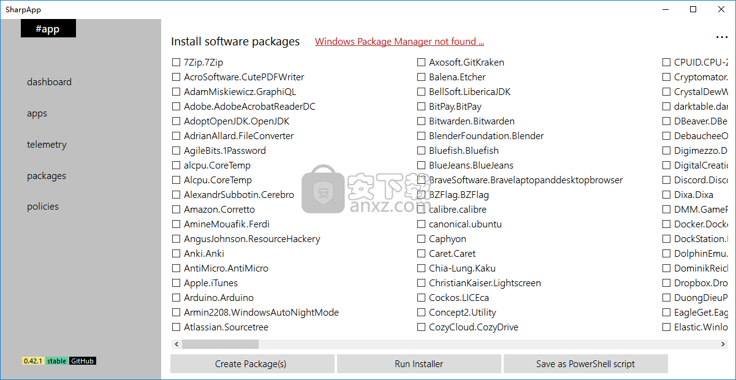The image size is (736, 380).
Task: Enable AdoptOpenJDK.OpenJDK package
Action: pos(176,121)
